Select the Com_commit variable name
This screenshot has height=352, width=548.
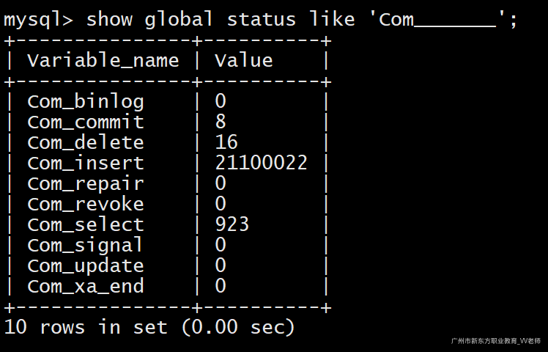[86, 122]
